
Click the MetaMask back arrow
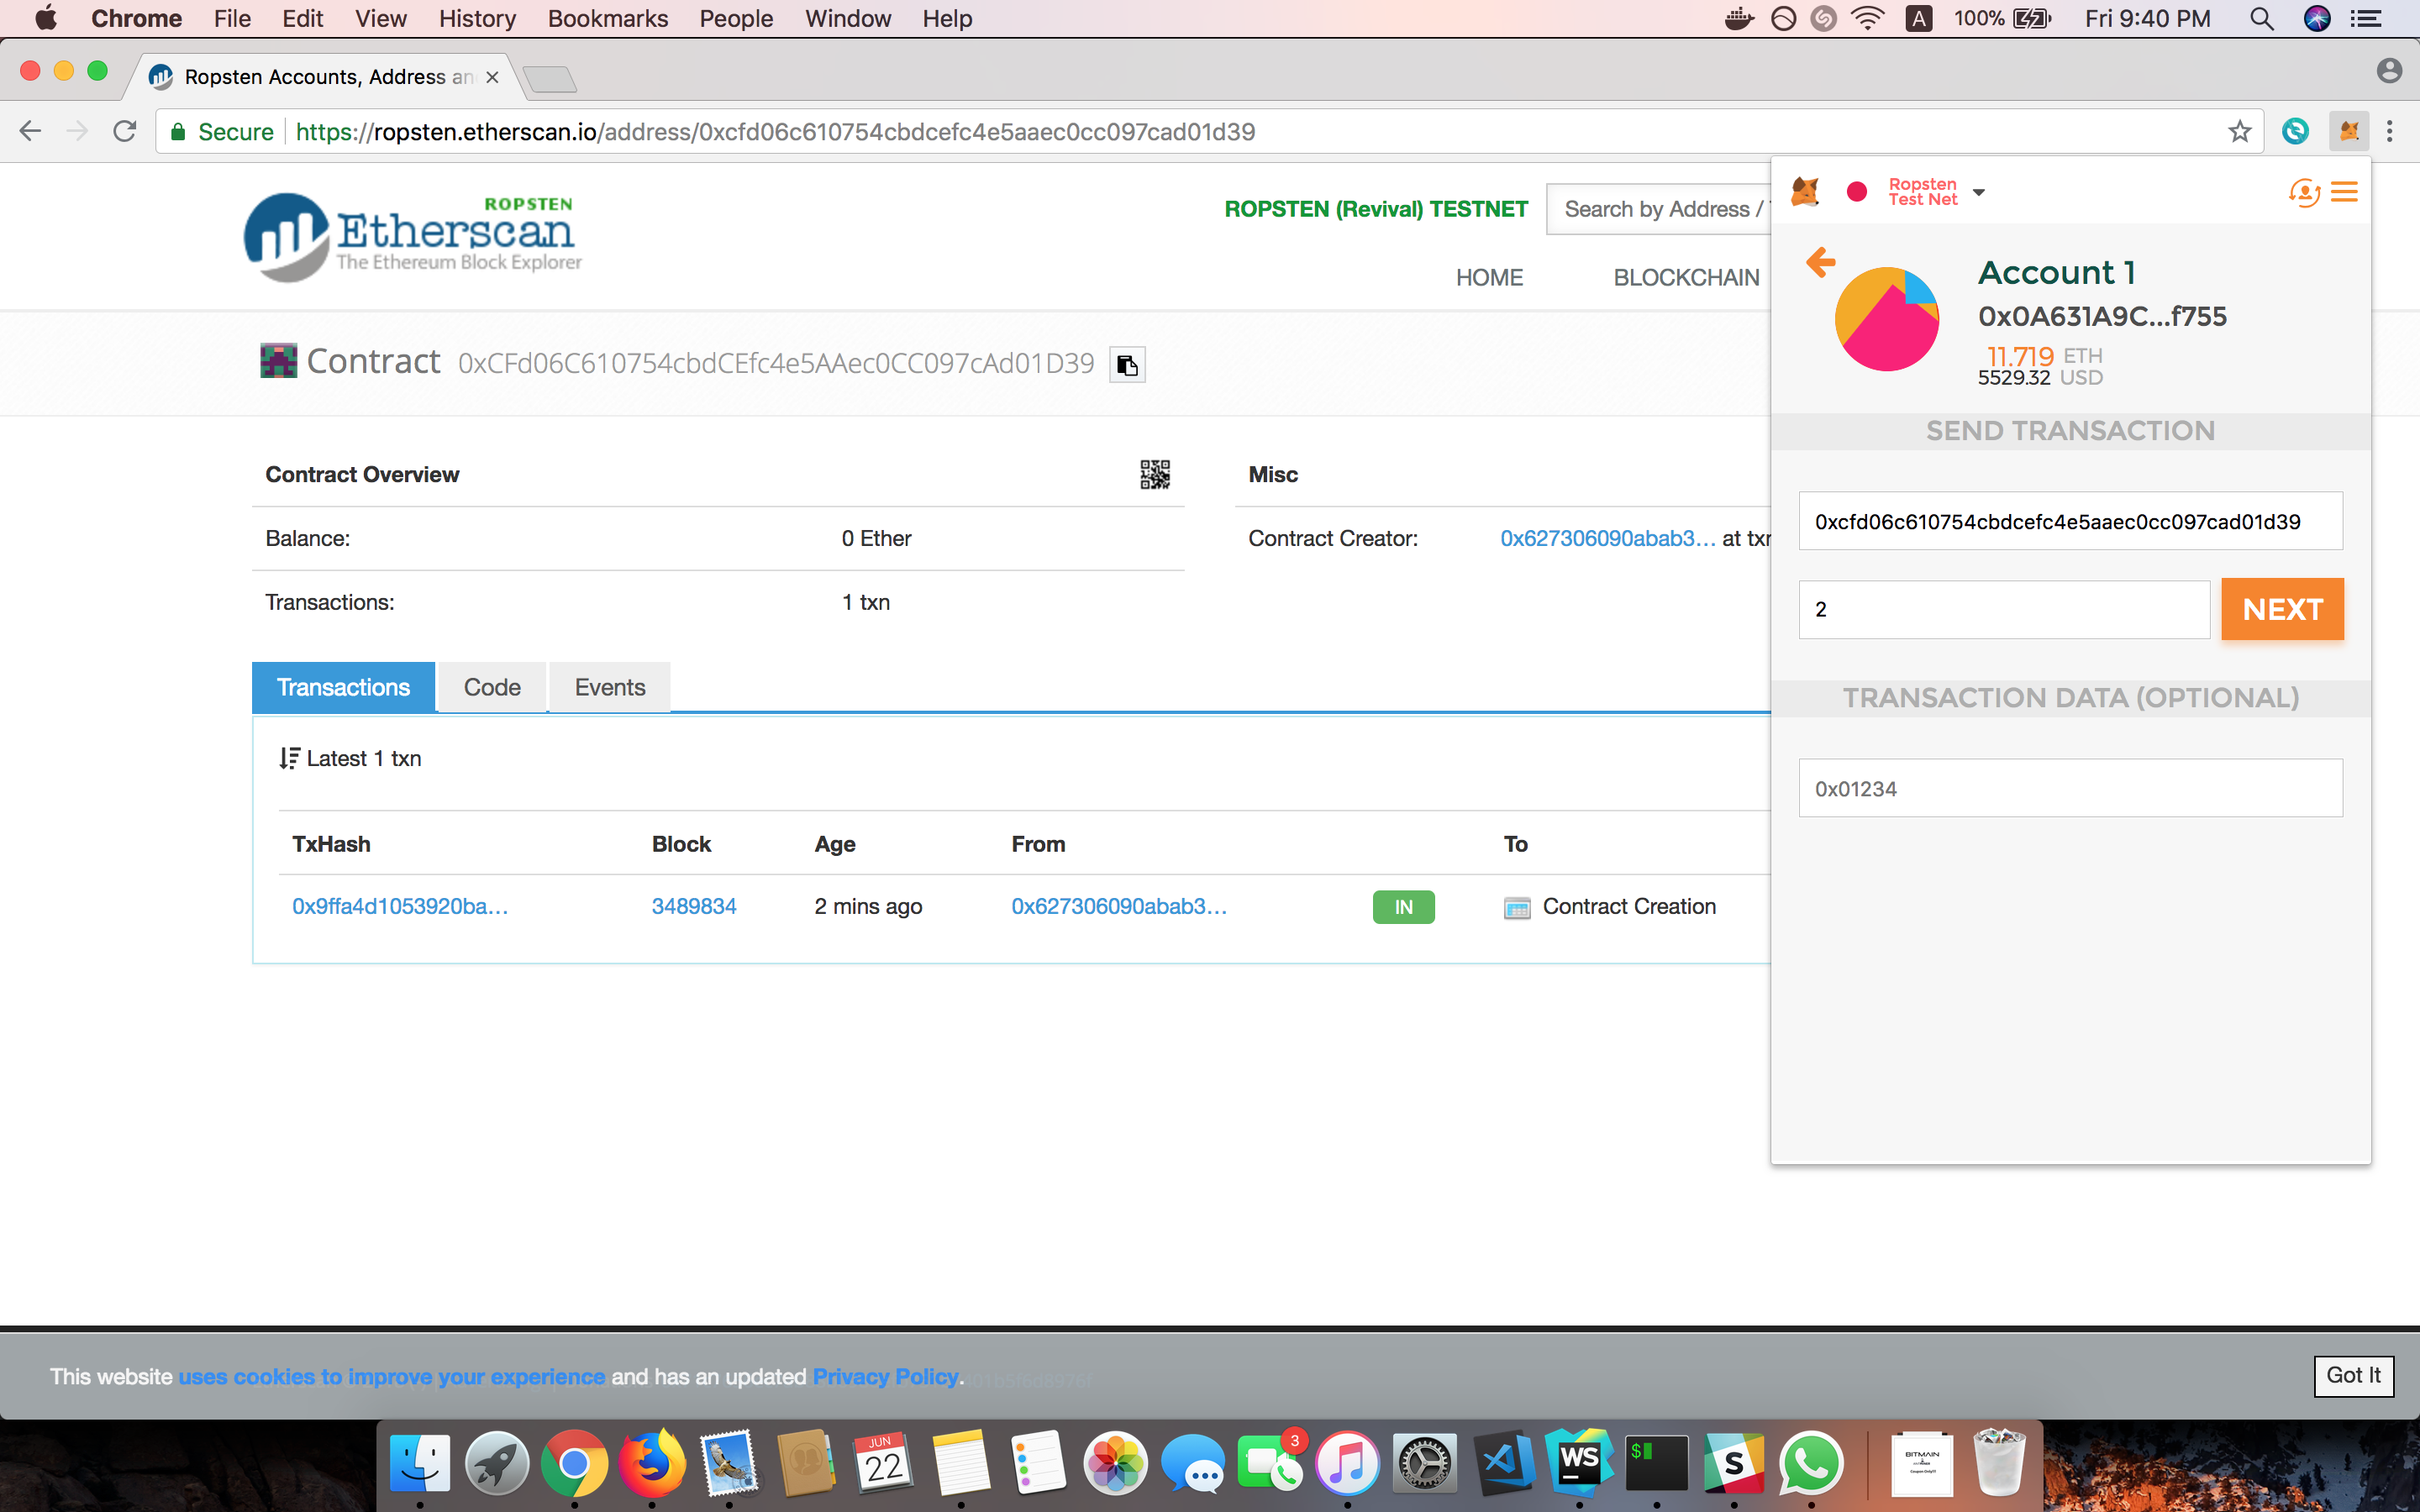tap(1820, 263)
